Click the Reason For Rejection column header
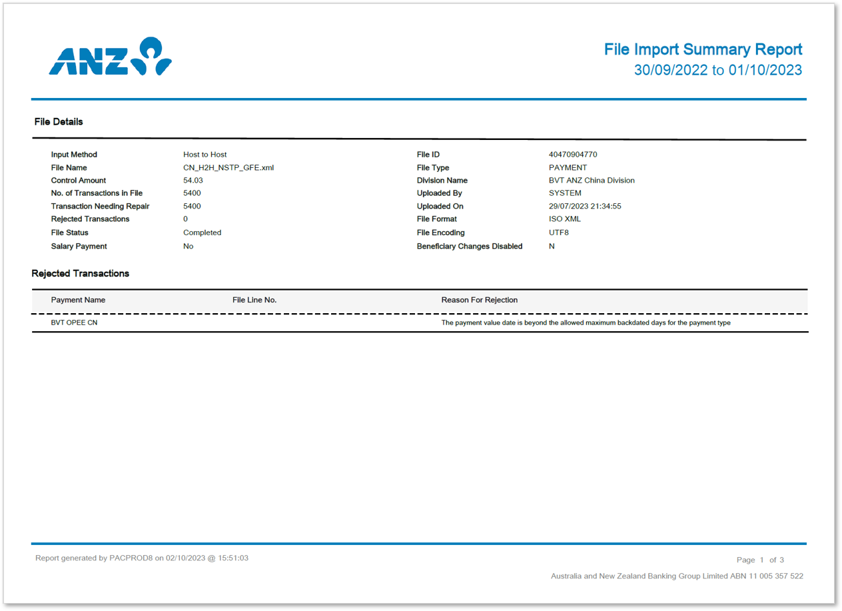This screenshot has width=842, height=611. click(480, 300)
